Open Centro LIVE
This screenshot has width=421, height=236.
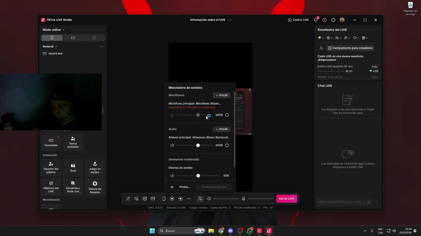coord(298,20)
